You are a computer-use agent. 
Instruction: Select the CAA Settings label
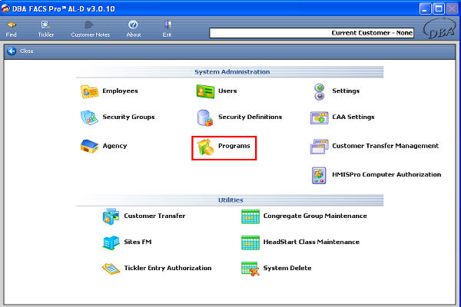click(x=353, y=117)
